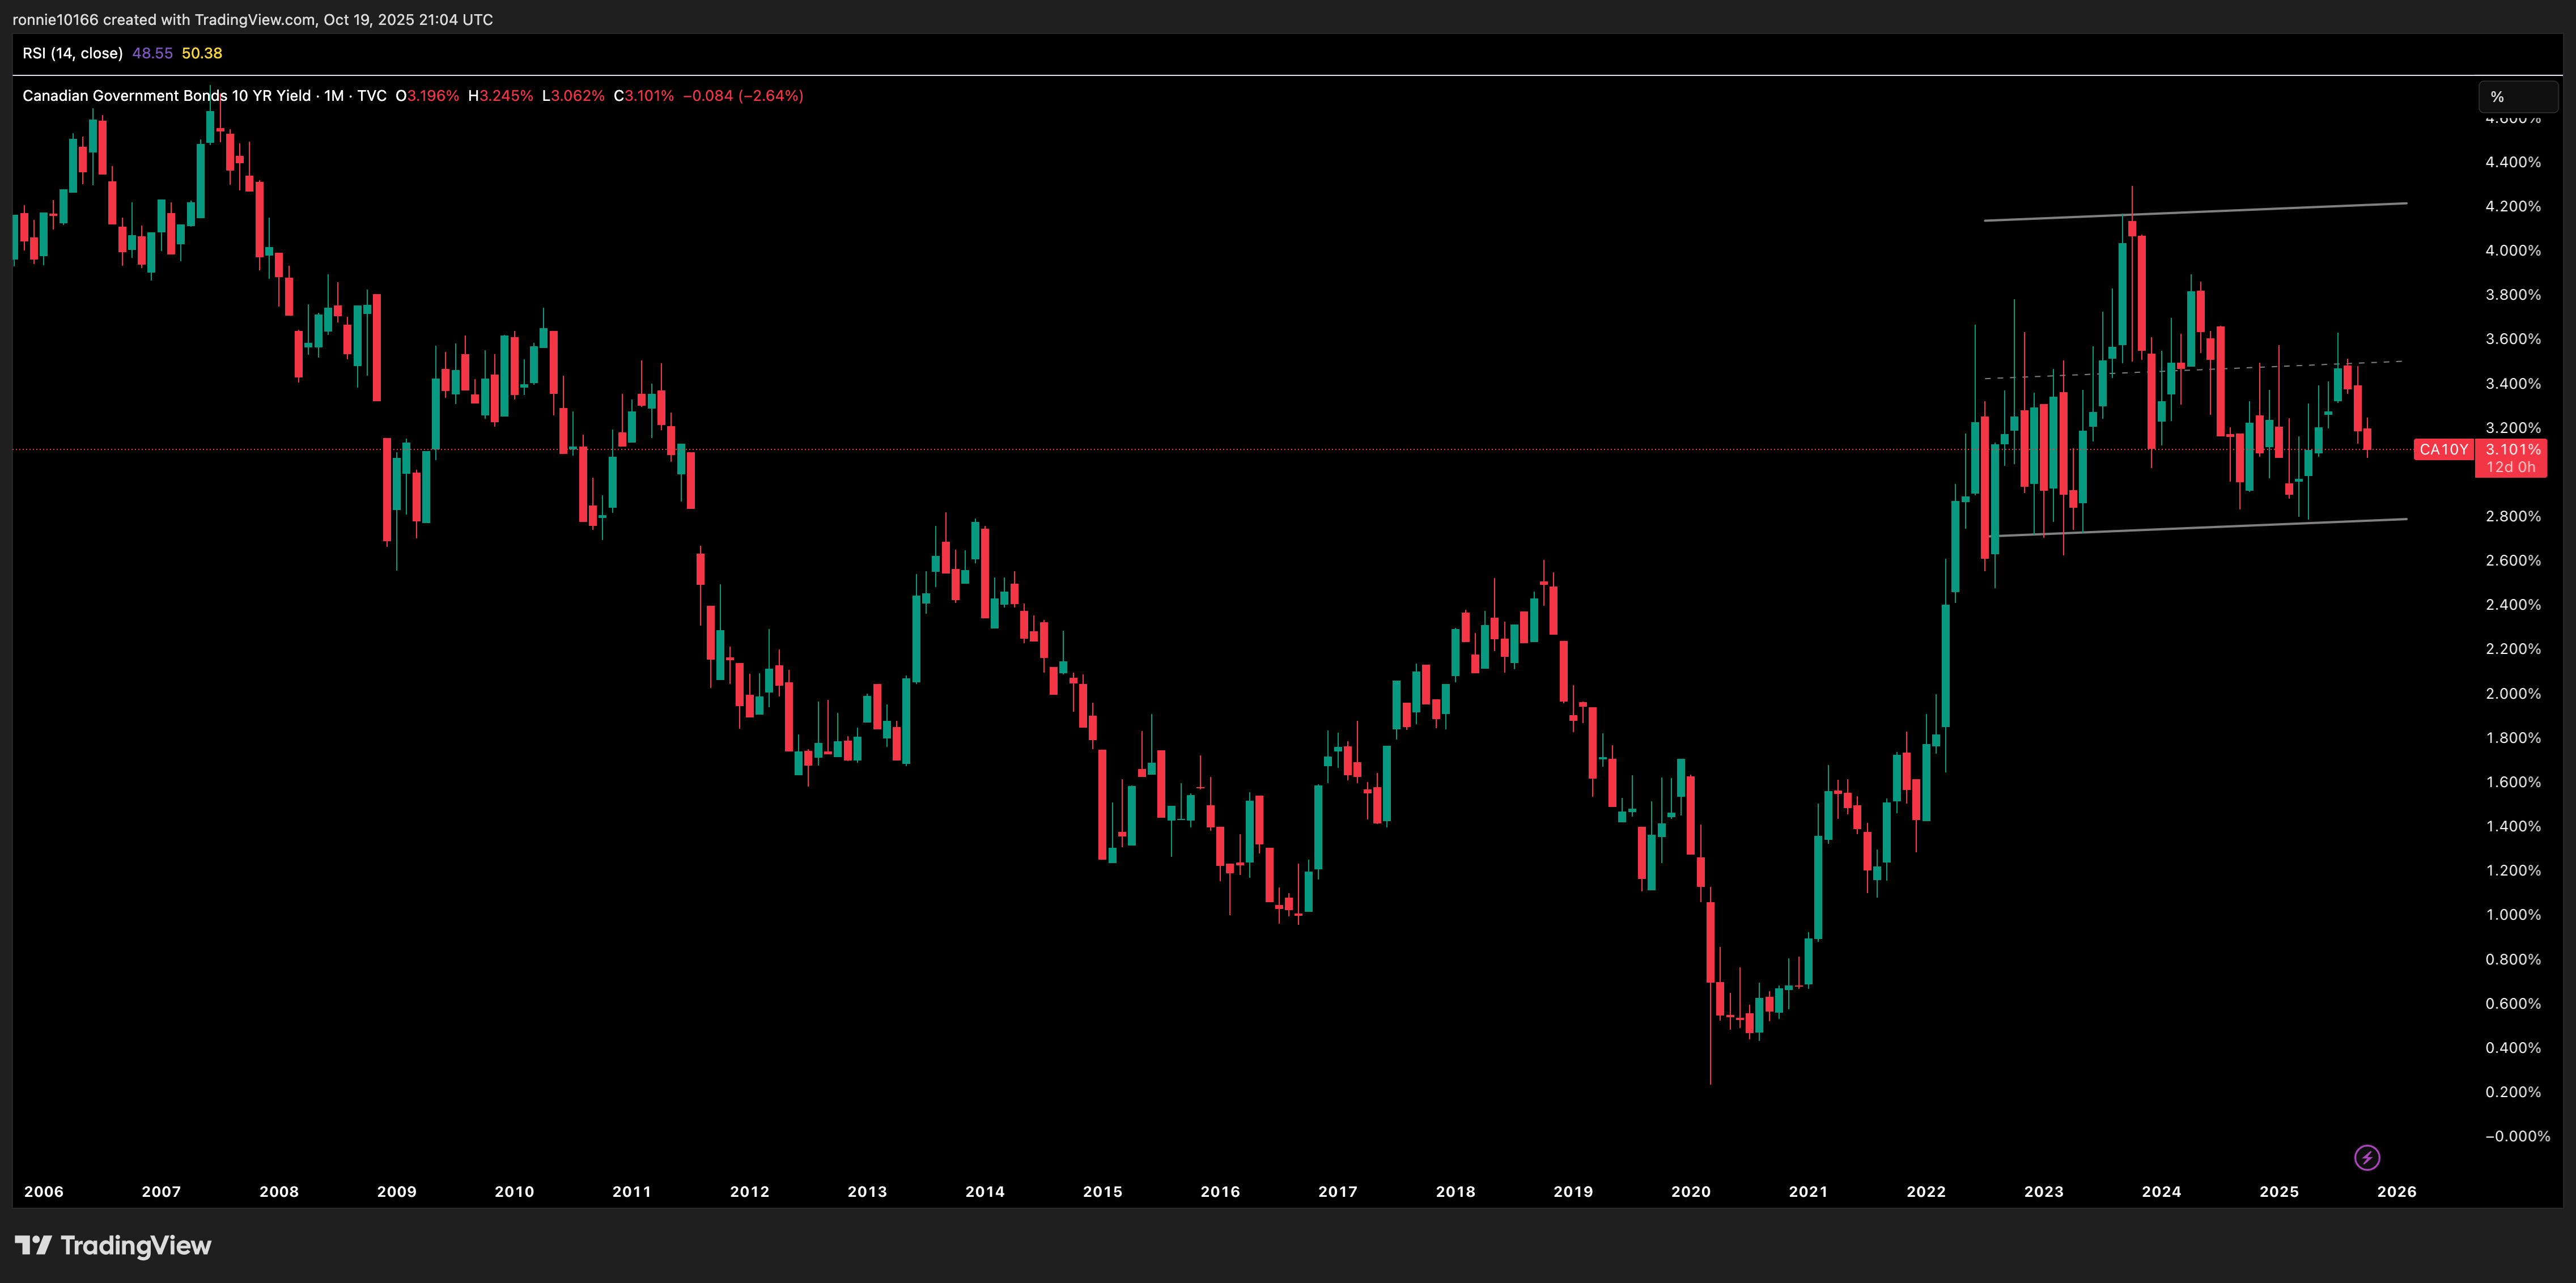The height and width of the screenshot is (1283, 2576).
Task: Select the Canadian Government Bonds 10 YR Yield title
Action: pyautogui.click(x=166, y=96)
